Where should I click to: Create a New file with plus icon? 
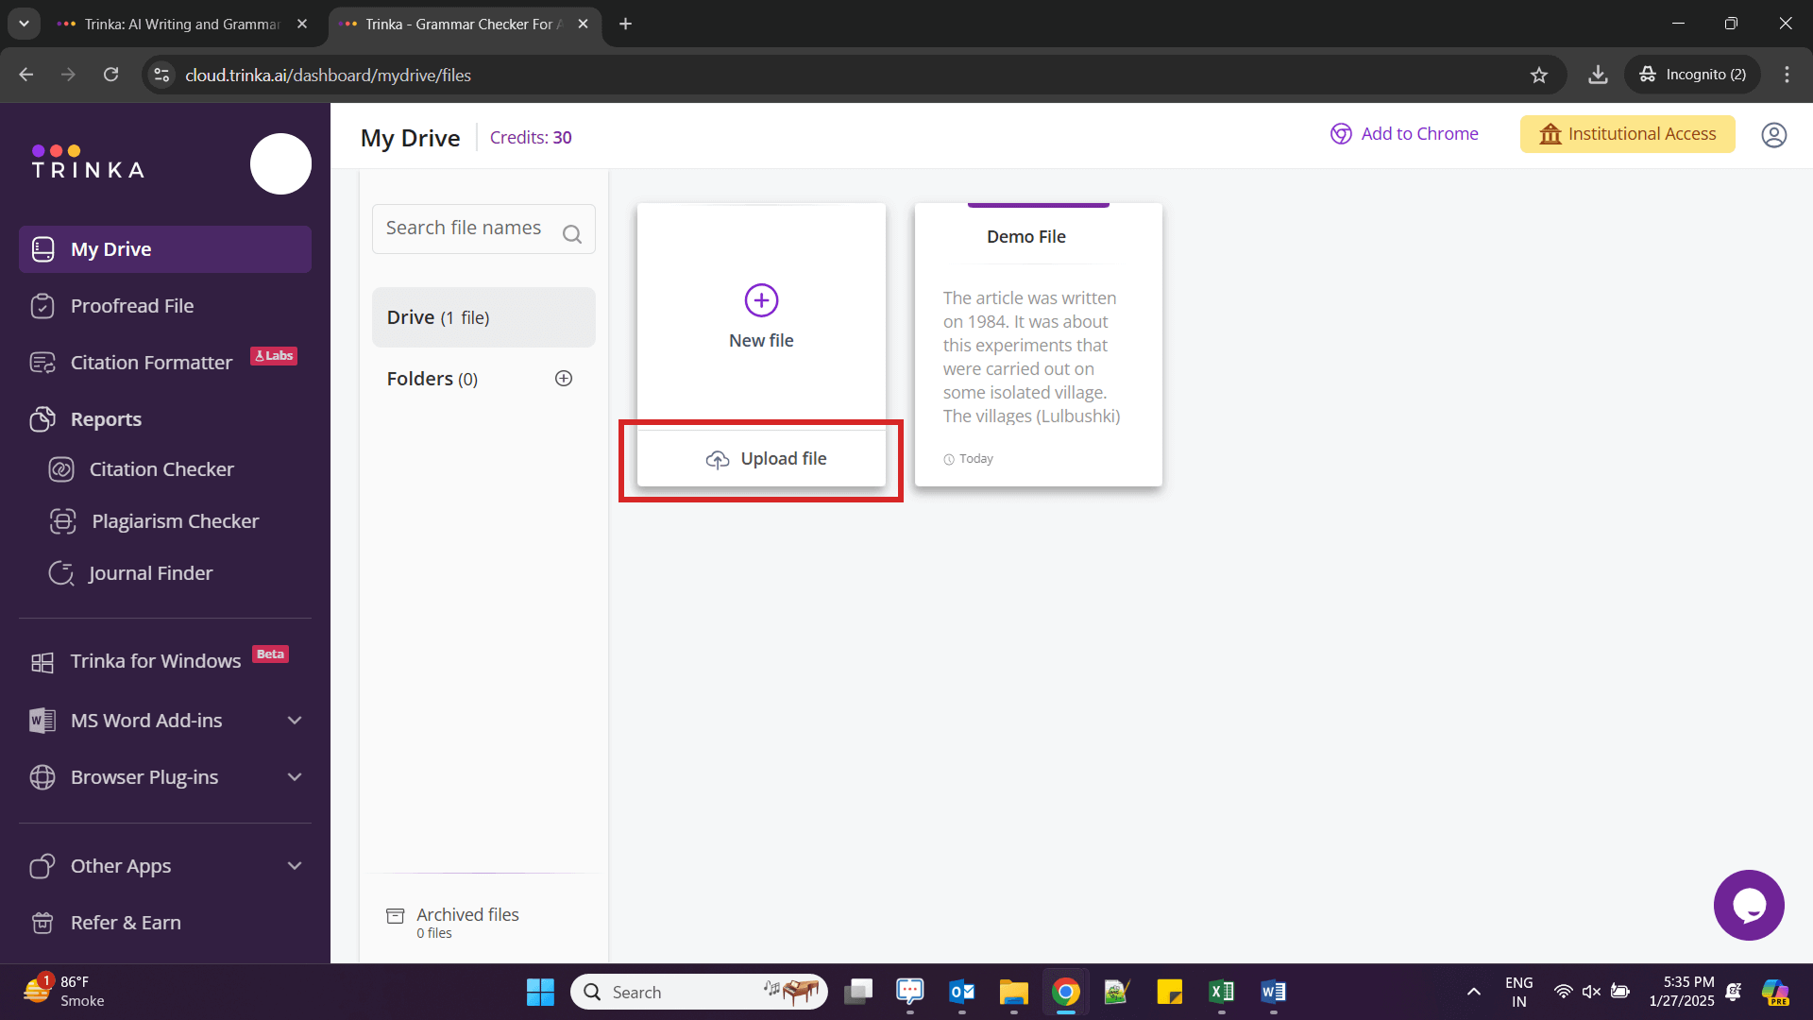[x=761, y=300]
